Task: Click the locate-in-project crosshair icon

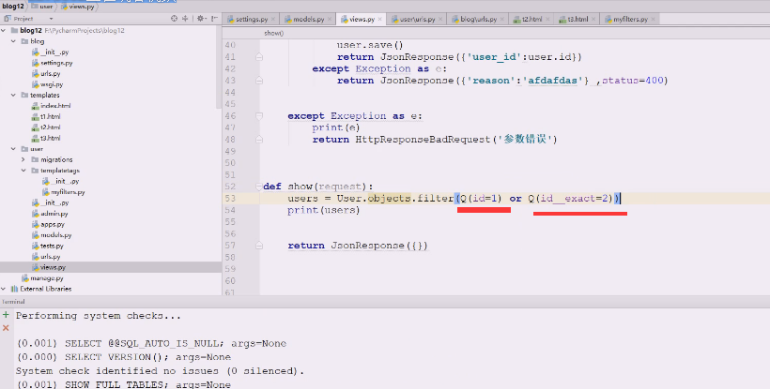Action: (174, 19)
